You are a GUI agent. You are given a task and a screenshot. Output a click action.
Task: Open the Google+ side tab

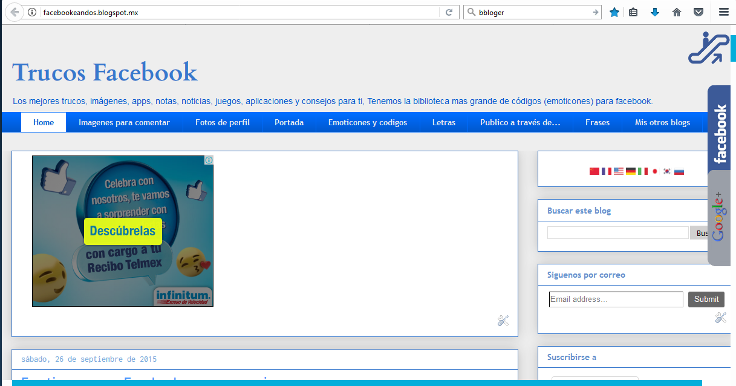click(719, 218)
